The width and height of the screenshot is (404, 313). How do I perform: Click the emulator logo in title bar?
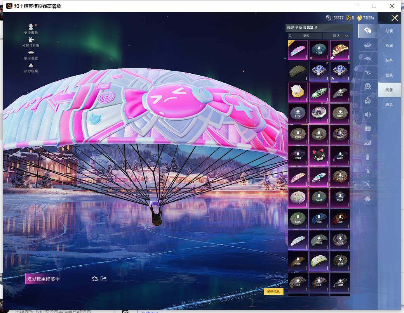(9, 6)
